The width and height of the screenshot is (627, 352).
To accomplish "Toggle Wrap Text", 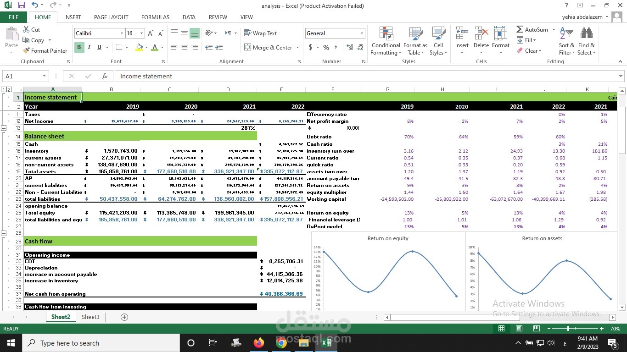I will tap(260, 33).
